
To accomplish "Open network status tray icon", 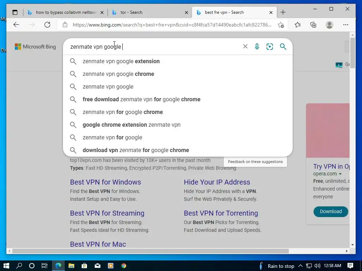I will pyautogui.click(x=309, y=266).
